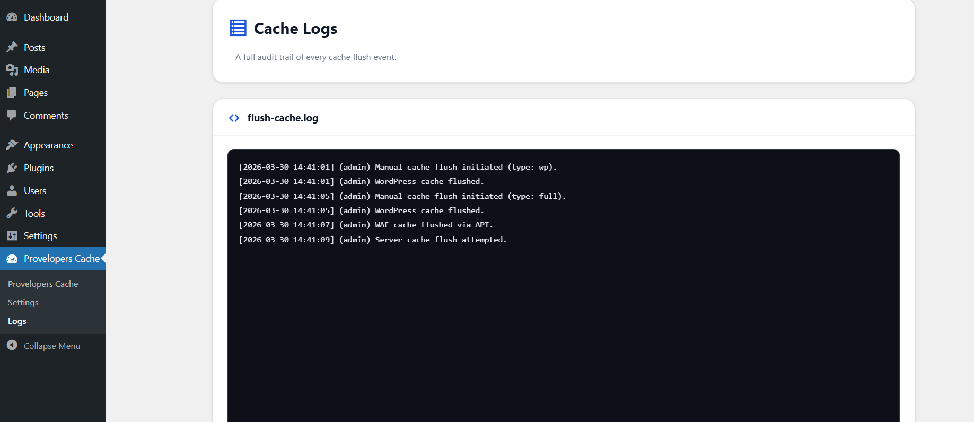The height and width of the screenshot is (422, 974).
Task: Click the WAF cache flushed via API line
Action: [x=366, y=225]
